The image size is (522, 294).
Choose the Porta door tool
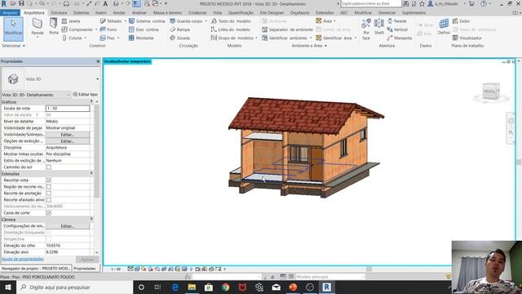[x=53, y=27]
